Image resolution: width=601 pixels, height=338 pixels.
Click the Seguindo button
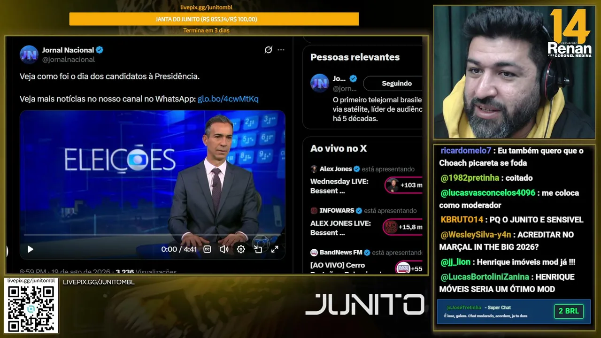click(x=393, y=83)
